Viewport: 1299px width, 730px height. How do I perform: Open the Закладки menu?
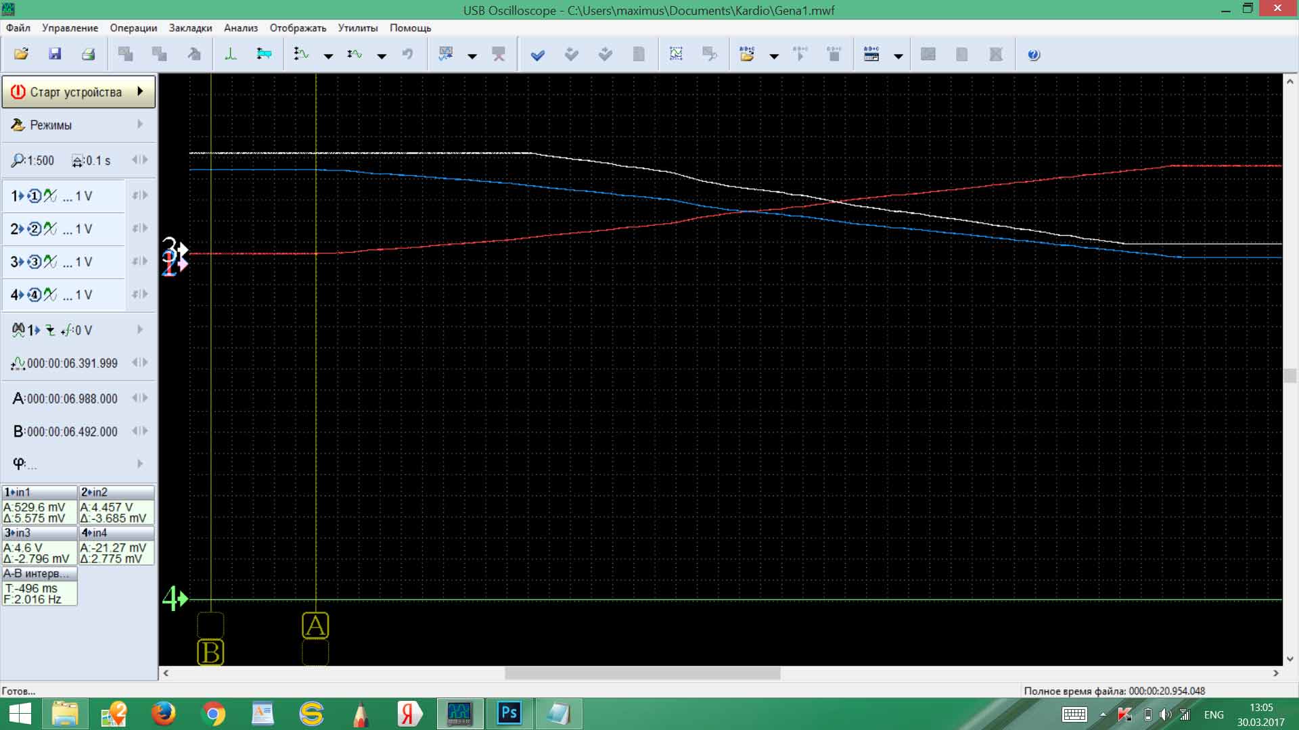pos(190,28)
